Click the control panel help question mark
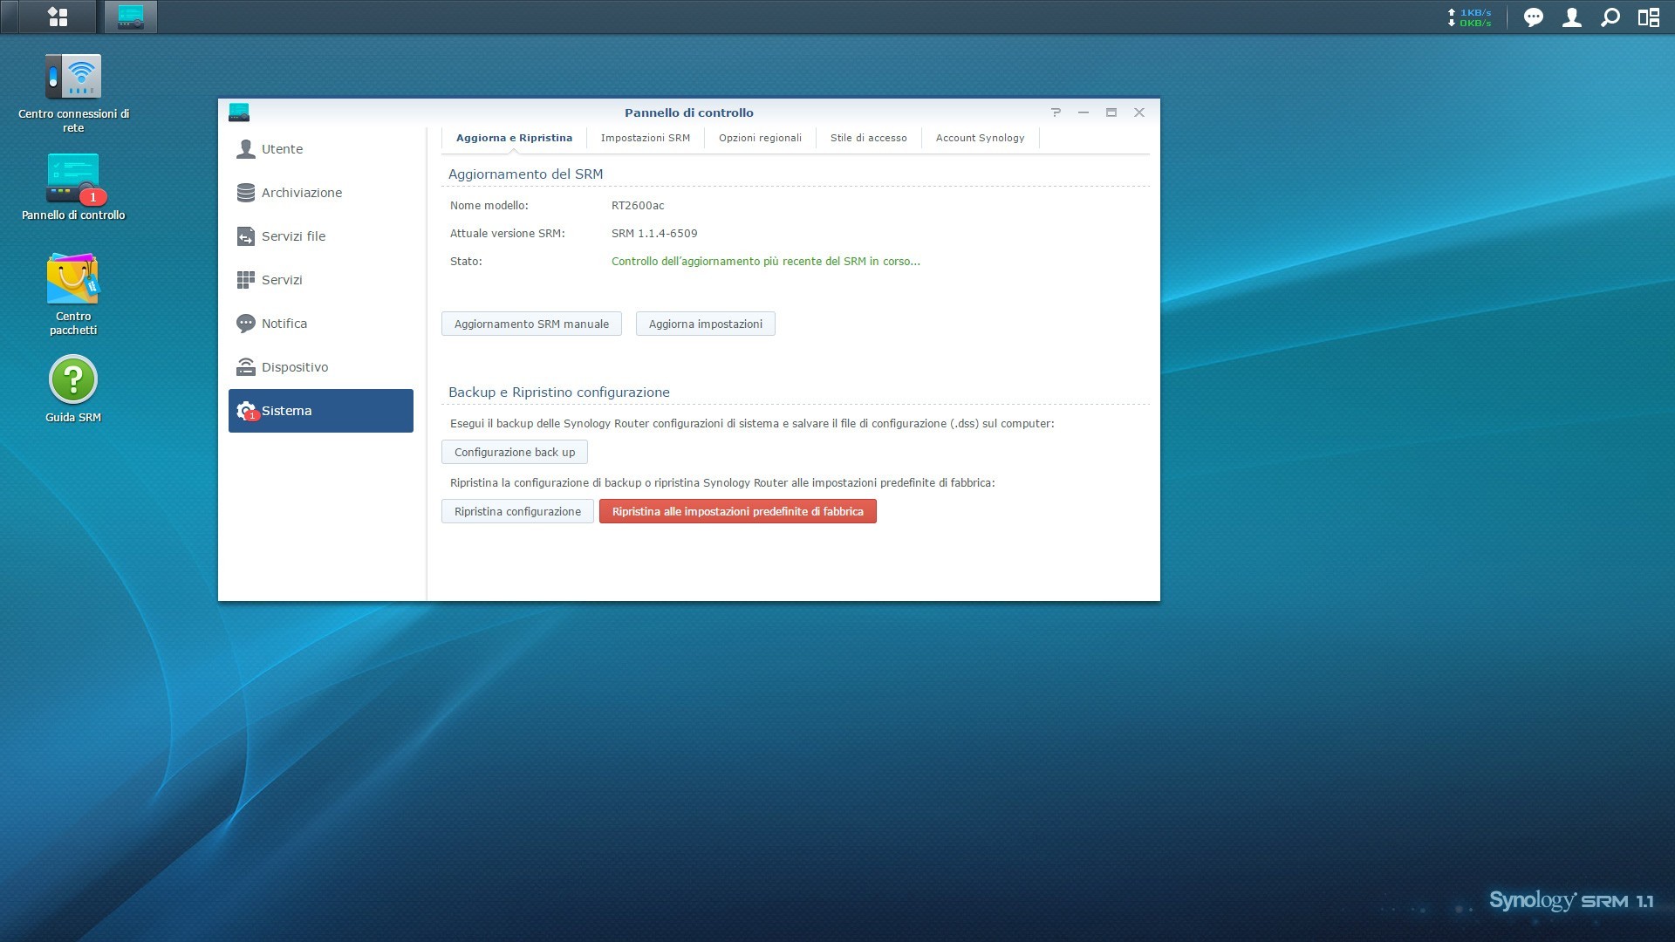Screen dimensions: 1675x942 coord(1056,113)
